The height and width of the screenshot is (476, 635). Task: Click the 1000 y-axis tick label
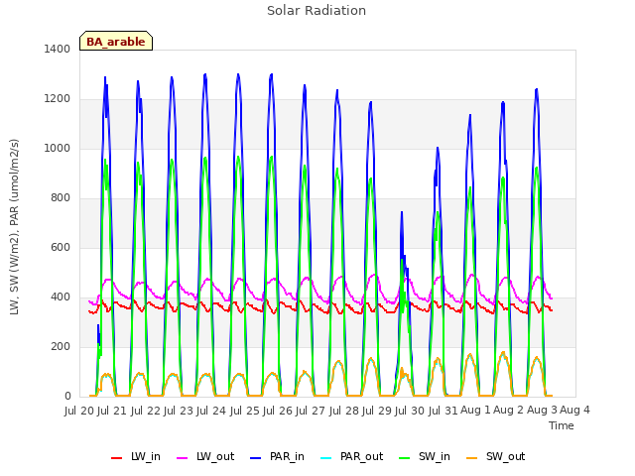tap(58, 148)
